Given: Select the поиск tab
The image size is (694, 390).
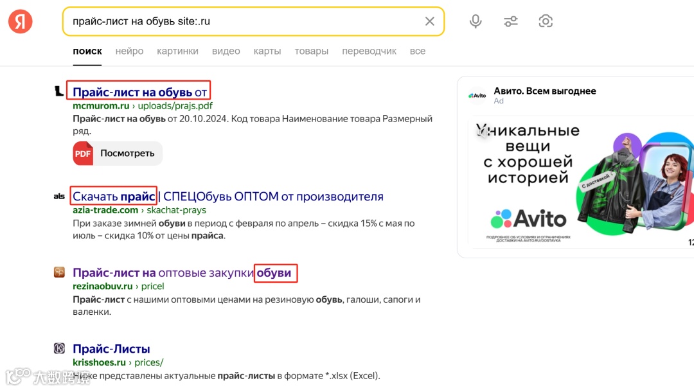Looking at the screenshot, I should 87,51.
